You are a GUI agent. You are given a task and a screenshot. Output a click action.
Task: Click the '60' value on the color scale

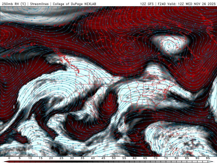pyautogui.click(x=135, y=158)
